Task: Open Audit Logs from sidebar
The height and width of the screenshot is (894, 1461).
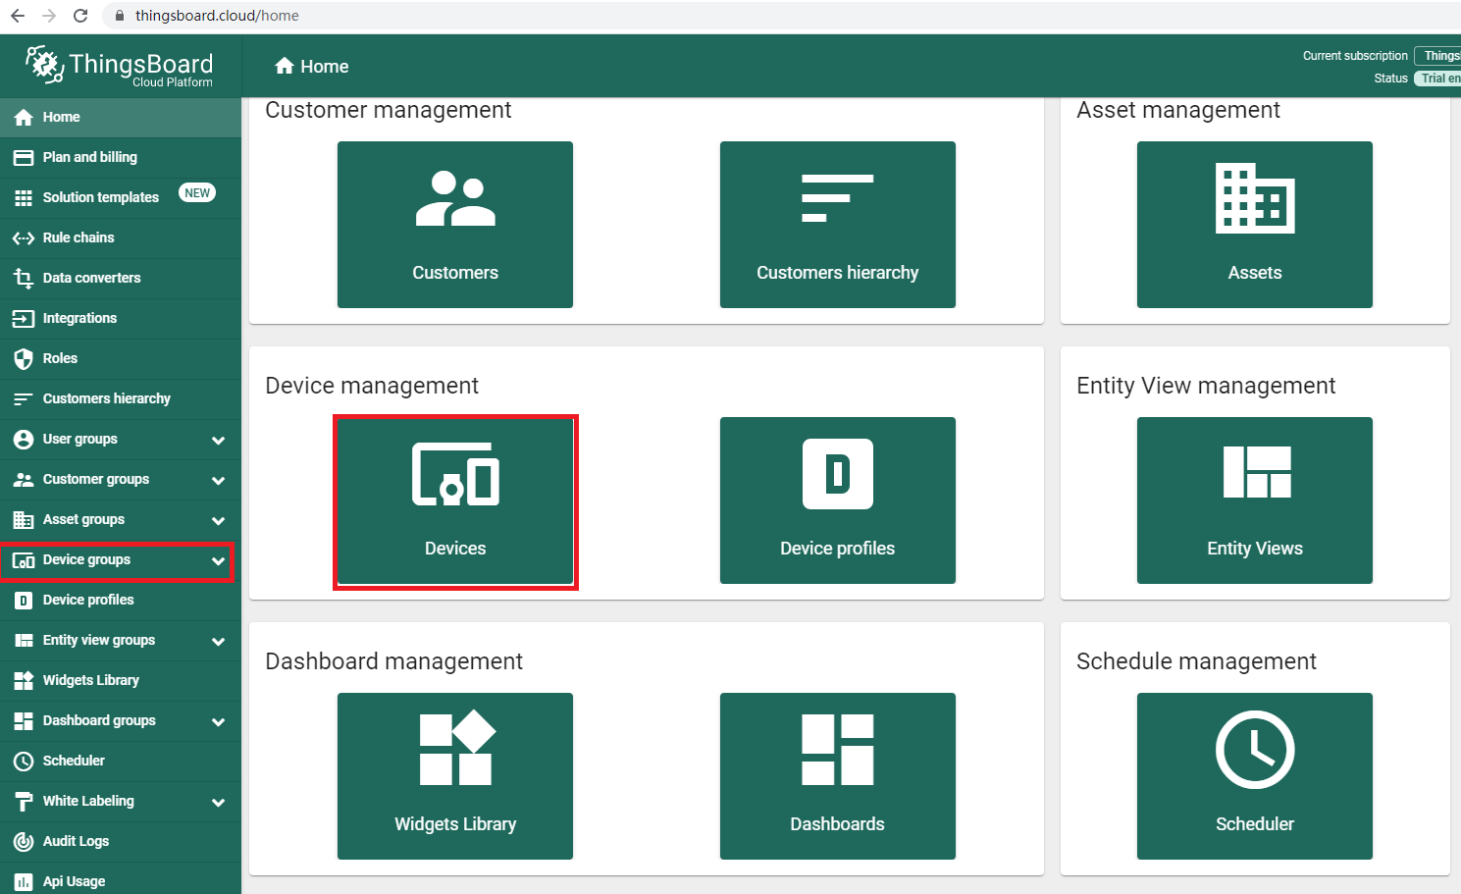Action: click(76, 841)
